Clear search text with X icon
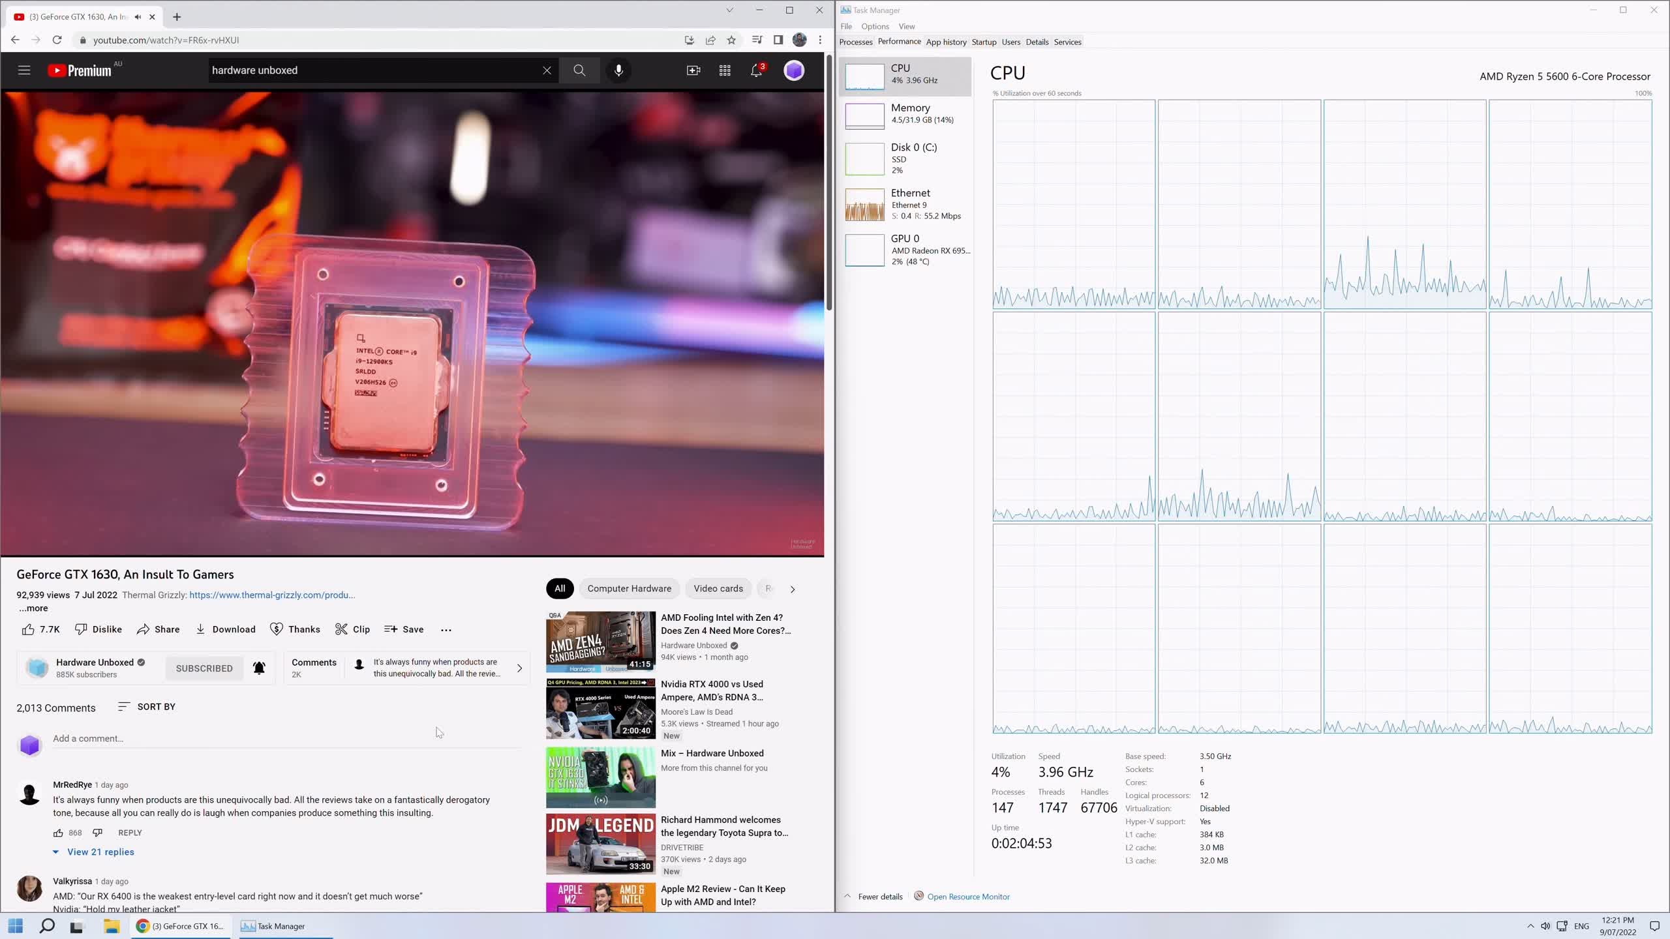 point(547,70)
